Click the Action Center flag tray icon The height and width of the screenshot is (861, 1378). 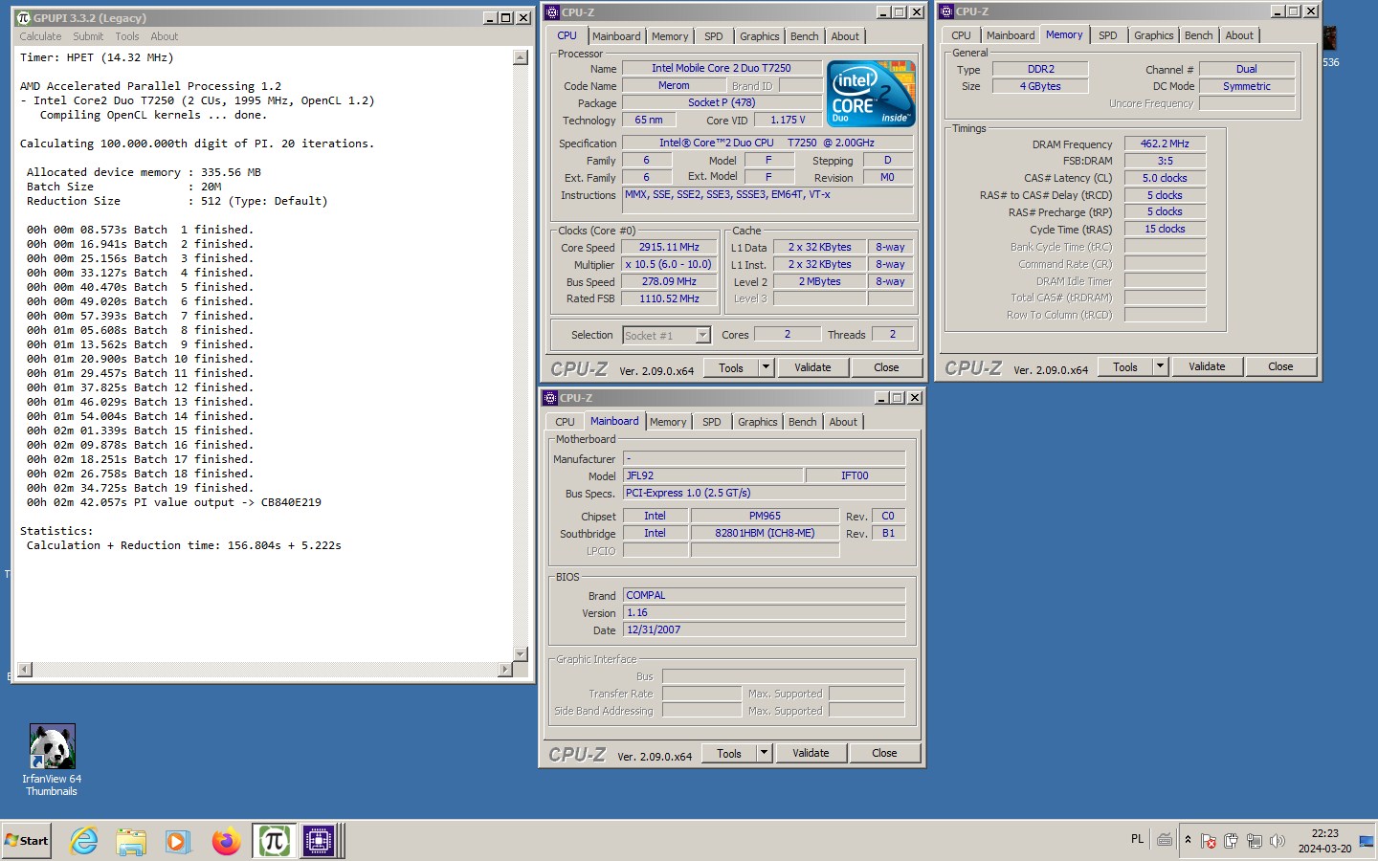(1209, 841)
